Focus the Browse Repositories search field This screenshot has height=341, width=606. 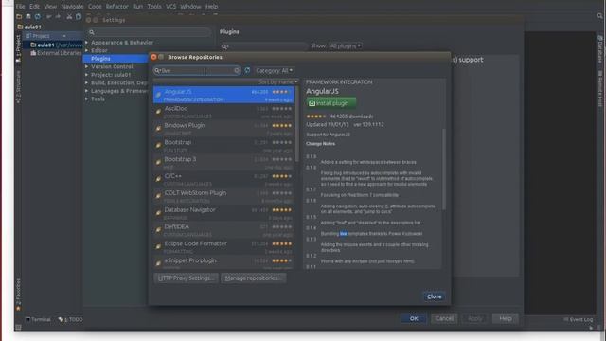[197, 70]
